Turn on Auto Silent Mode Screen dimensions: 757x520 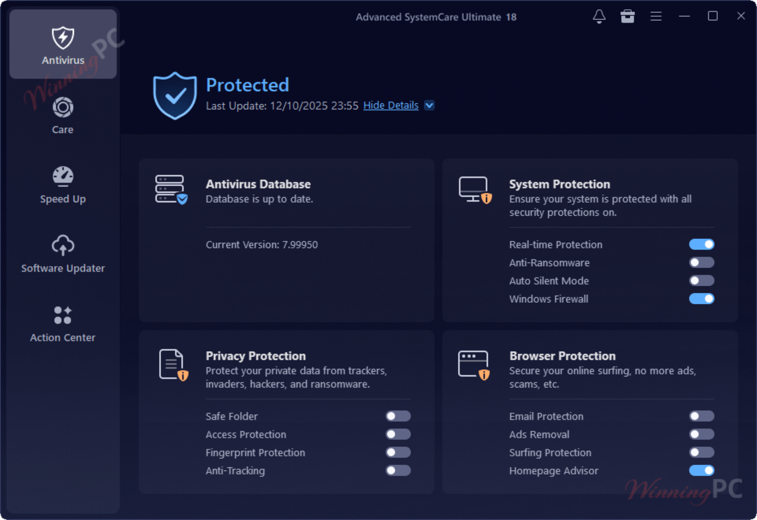(x=702, y=280)
